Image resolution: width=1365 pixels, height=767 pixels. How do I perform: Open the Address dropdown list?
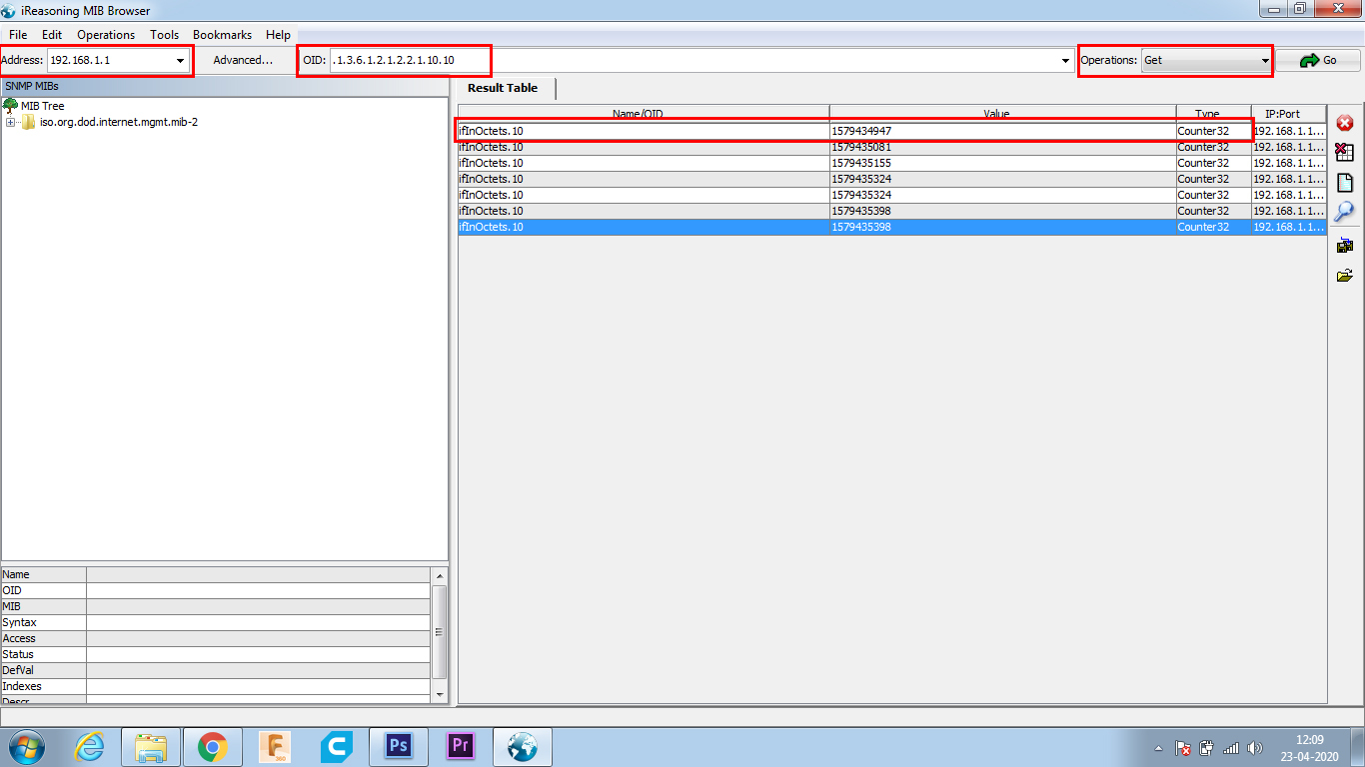(x=181, y=61)
